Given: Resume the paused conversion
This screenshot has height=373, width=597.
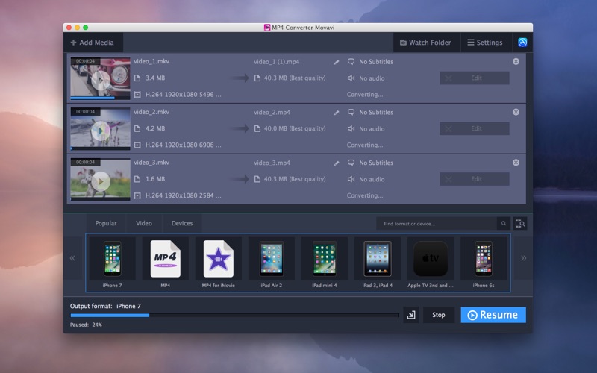Looking at the screenshot, I should [x=493, y=315].
